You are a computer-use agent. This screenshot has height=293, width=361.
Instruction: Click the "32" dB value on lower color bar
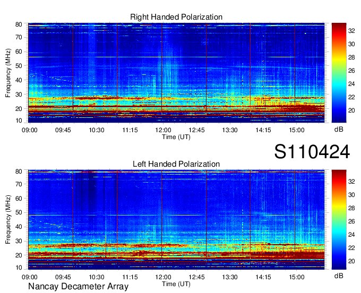pyautogui.click(x=351, y=182)
